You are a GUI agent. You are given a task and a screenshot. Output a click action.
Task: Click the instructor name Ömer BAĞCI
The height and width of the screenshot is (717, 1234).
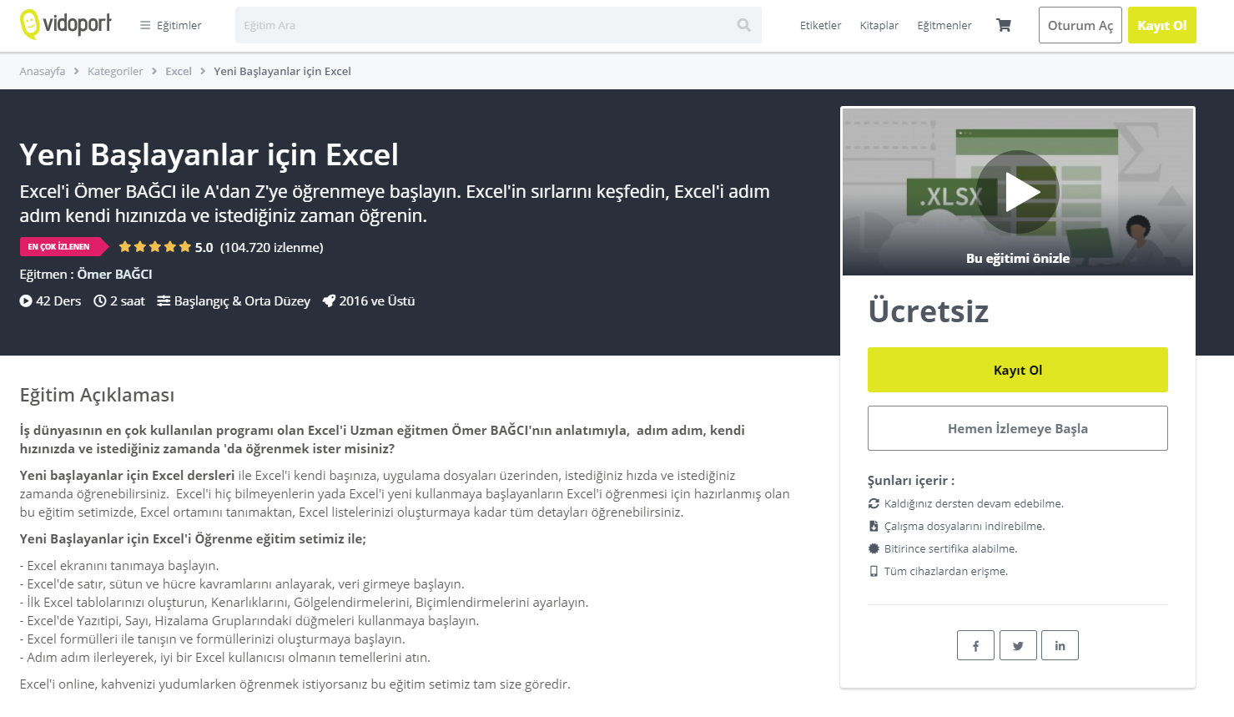point(115,274)
